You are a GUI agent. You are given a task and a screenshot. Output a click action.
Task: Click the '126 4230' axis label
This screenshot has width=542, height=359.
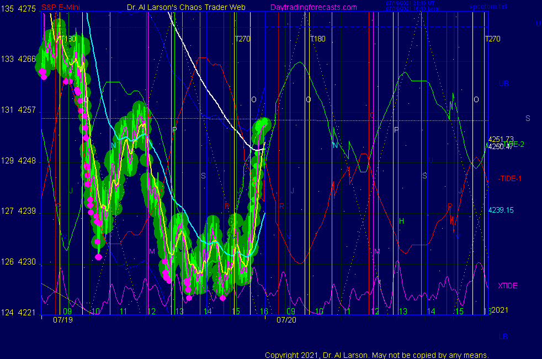[x=18, y=262]
